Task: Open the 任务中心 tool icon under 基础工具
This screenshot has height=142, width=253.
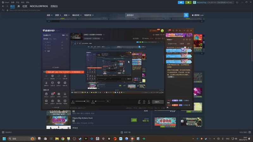Action: [x=46, y=94]
